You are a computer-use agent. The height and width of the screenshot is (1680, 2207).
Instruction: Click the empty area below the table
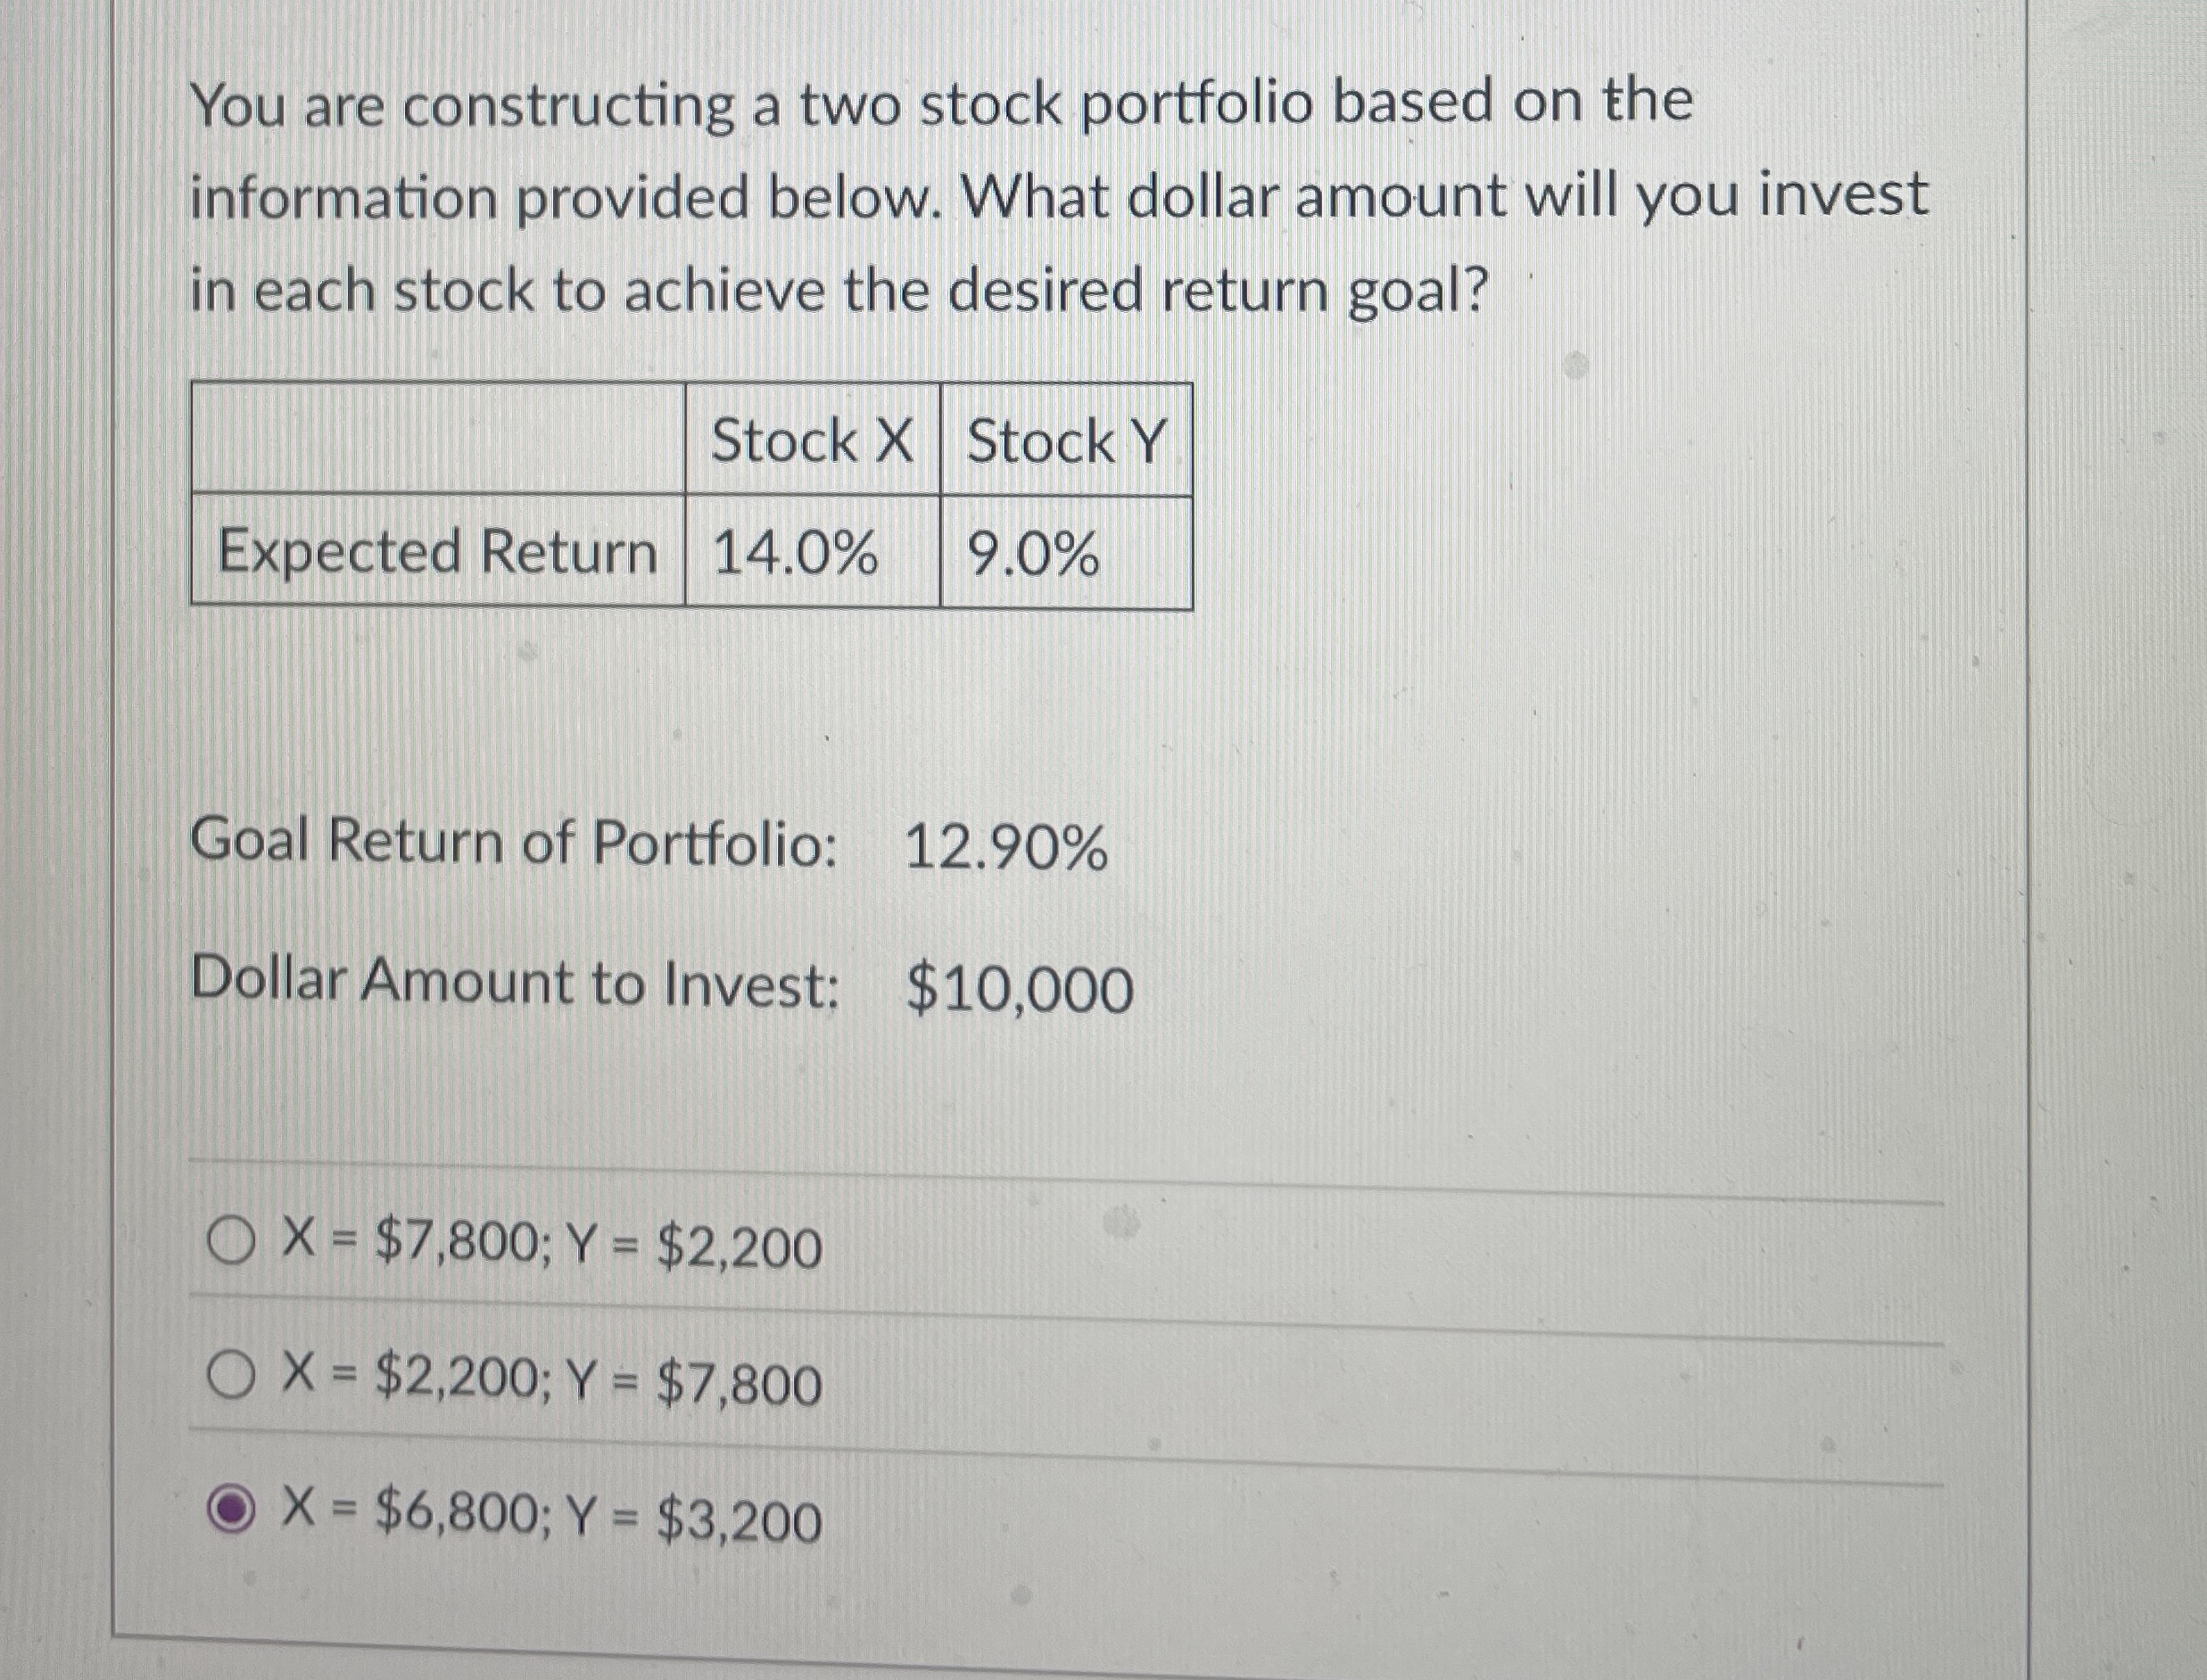point(700,700)
